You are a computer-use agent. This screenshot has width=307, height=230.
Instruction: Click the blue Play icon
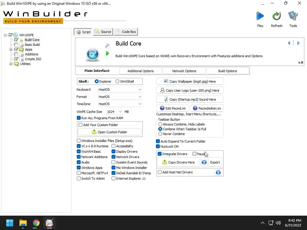[x=260, y=16]
